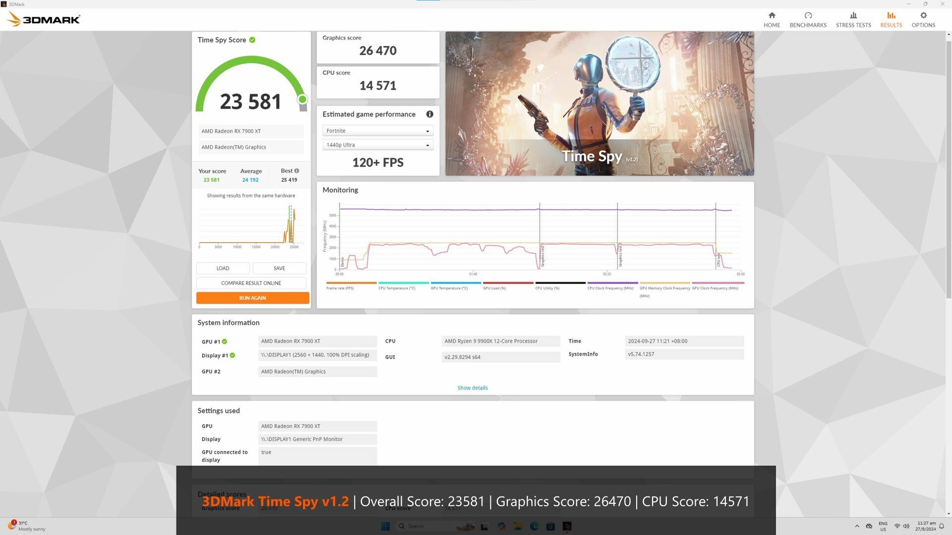Click the SystemInfo version v5.74.1257 field
Screen dimensions: 952x535
pos(684,354)
